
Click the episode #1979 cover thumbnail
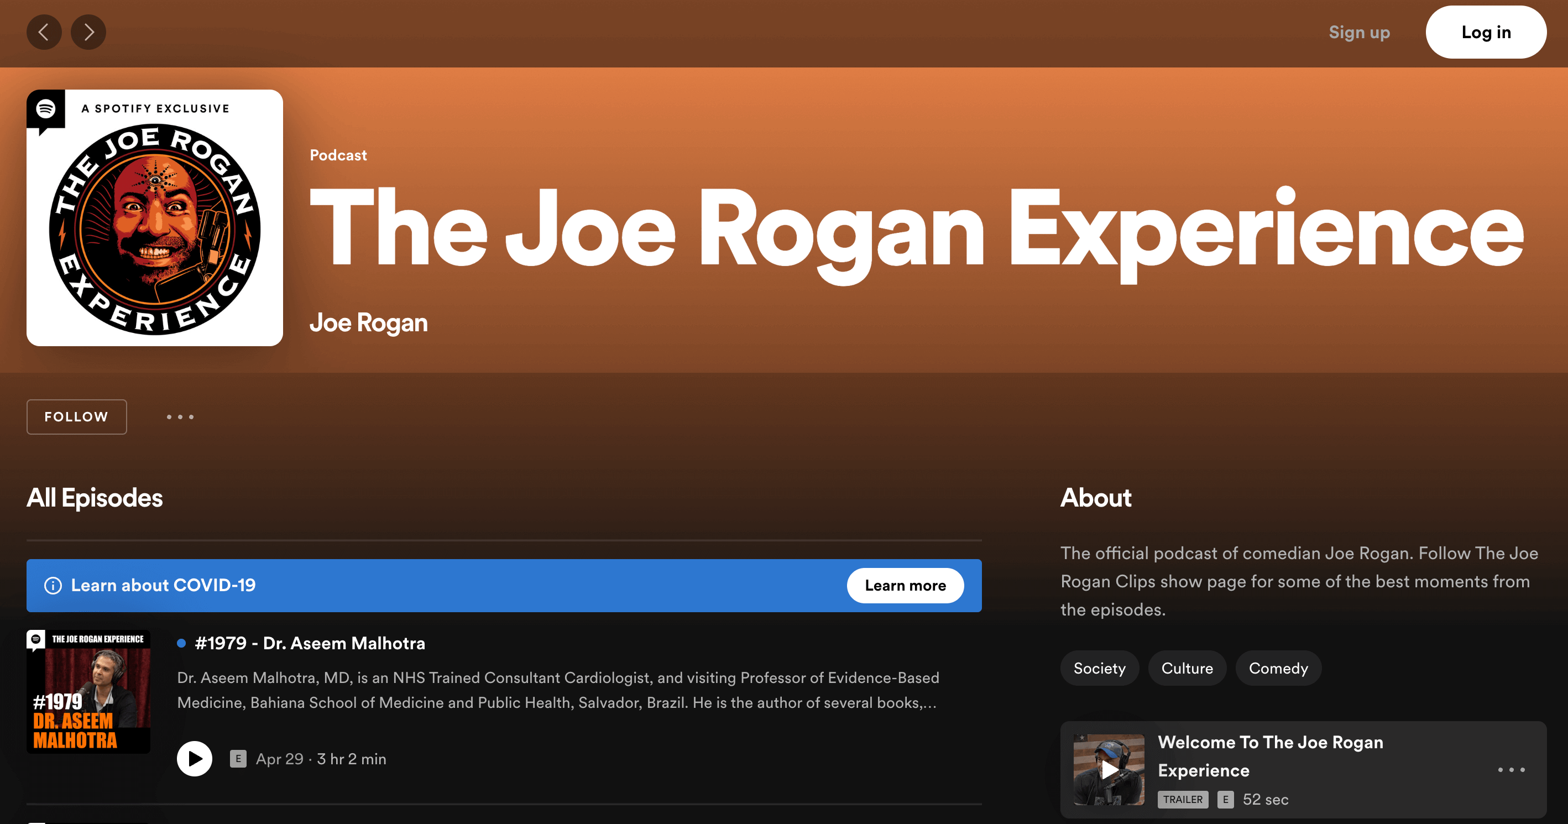[88, 692]
